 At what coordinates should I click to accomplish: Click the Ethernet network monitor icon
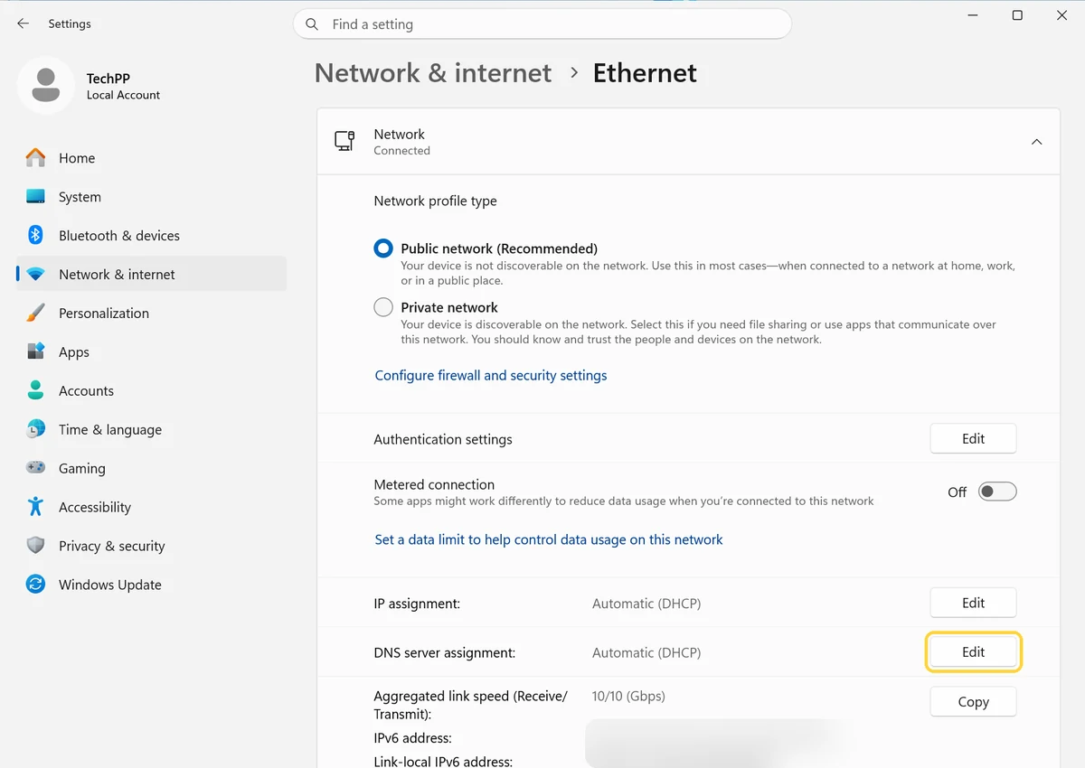click(344, 141)
